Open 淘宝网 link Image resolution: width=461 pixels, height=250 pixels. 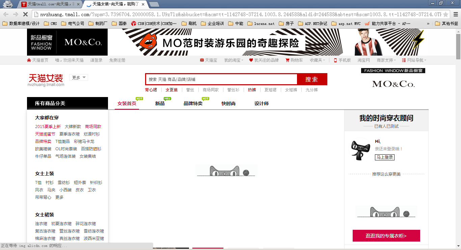[x=364, y=60]
